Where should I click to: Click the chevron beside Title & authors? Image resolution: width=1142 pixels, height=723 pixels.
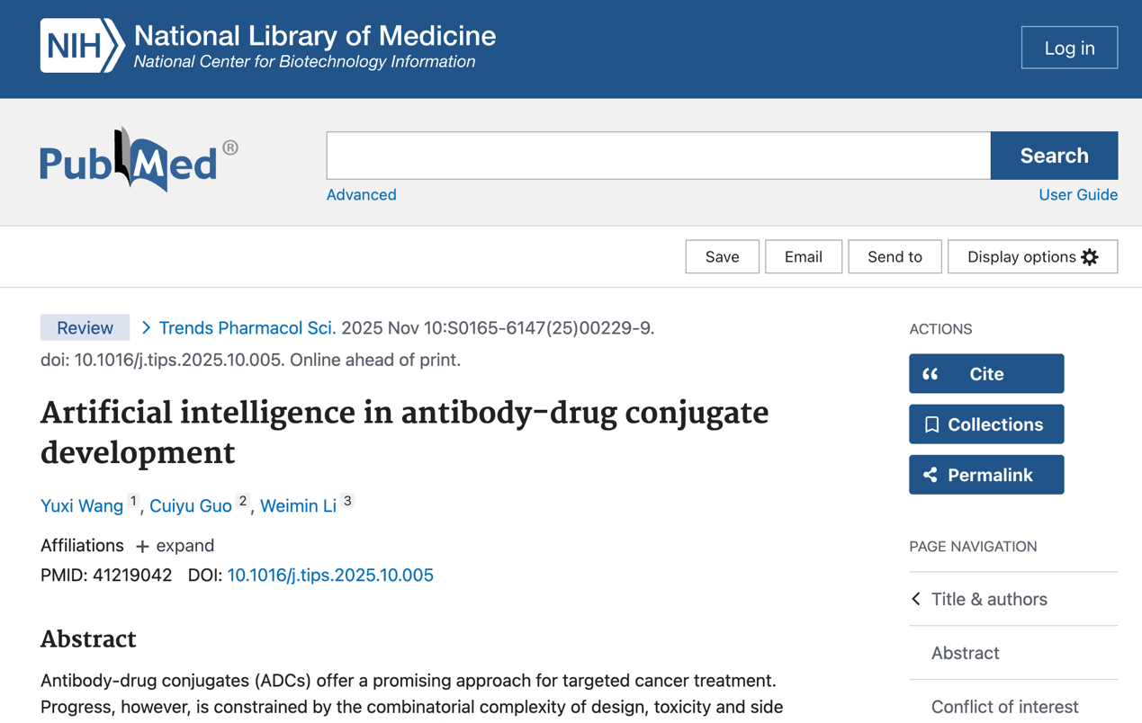point(916,599)
